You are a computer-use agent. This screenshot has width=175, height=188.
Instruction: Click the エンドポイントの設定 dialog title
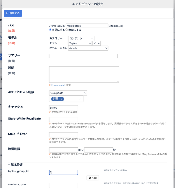(87, 4)
